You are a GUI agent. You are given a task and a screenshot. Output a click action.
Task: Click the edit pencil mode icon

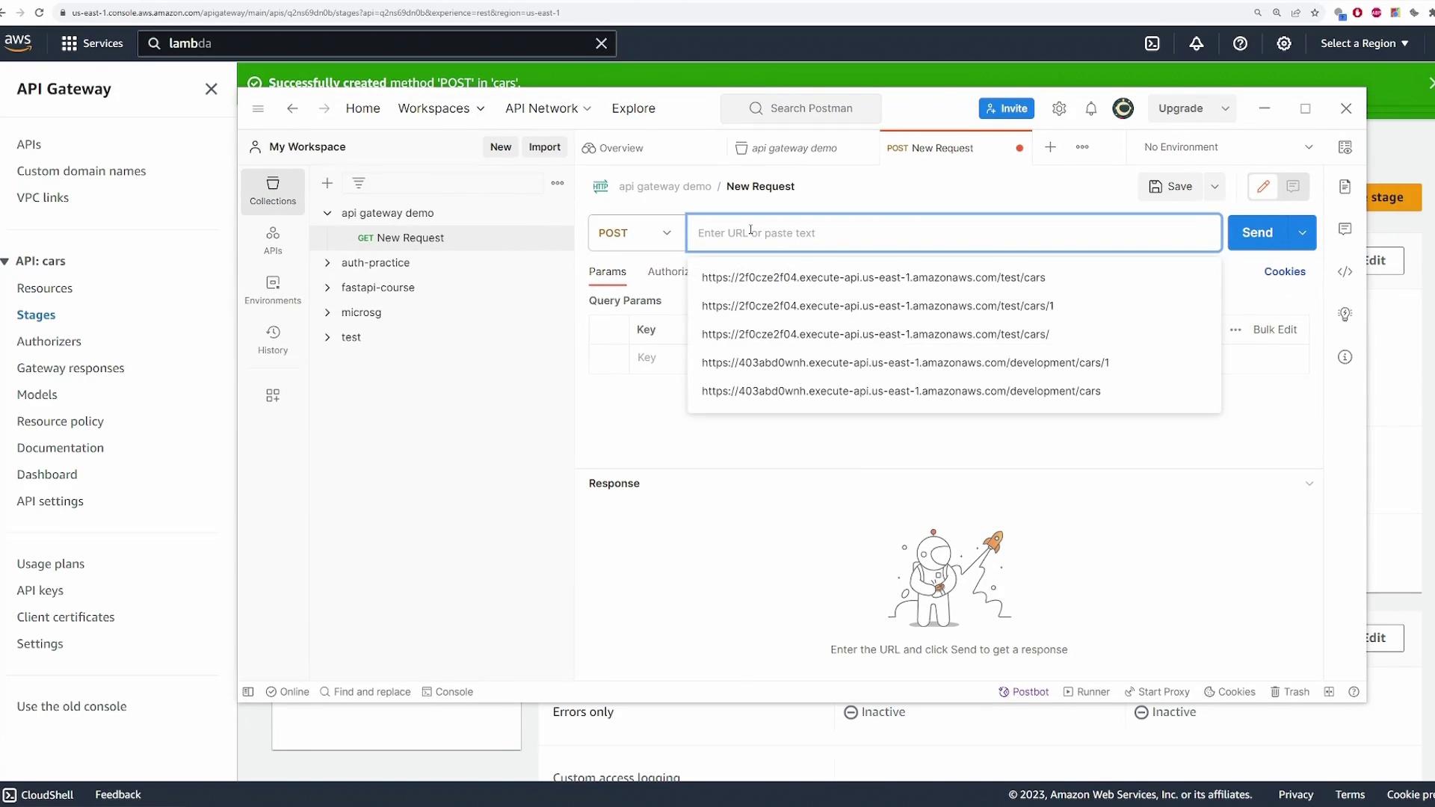(1263, 186)
